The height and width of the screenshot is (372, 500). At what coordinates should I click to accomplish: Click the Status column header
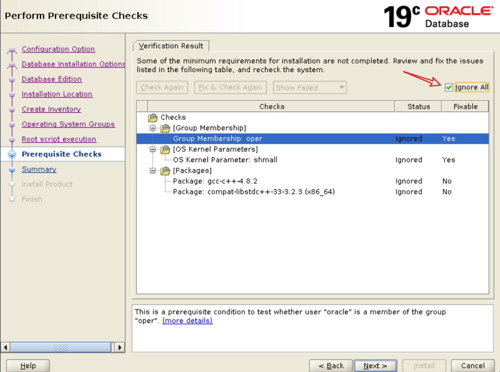[418, 106]
